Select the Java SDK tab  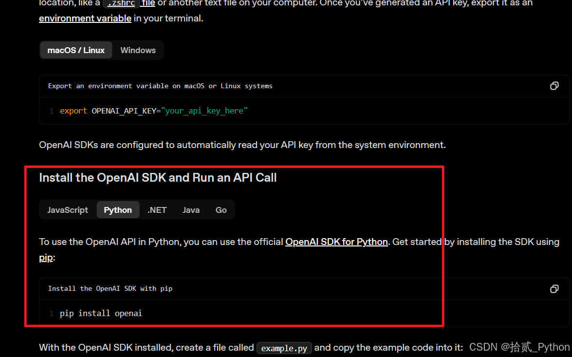coord(191,210)
